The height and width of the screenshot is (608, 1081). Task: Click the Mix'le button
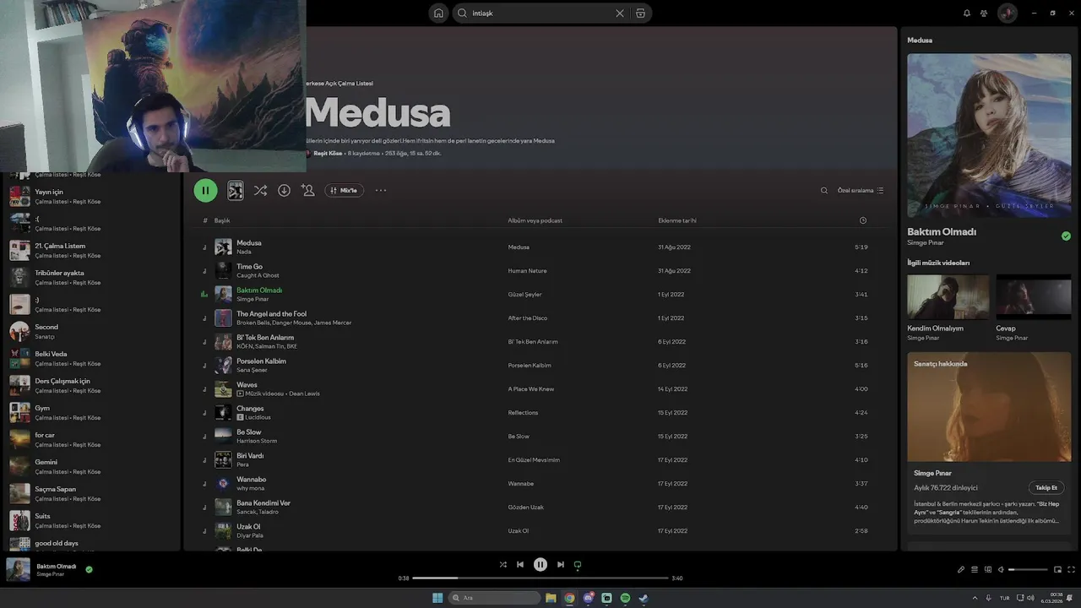coord(344,191)
